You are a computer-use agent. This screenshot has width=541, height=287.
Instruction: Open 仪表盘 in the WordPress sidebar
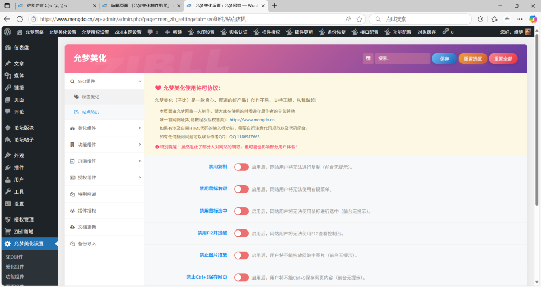coord(30,48)
